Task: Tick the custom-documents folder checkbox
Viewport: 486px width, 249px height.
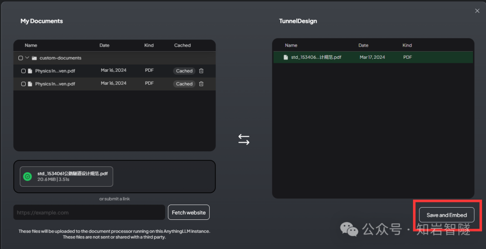Action: click(20, 58)
